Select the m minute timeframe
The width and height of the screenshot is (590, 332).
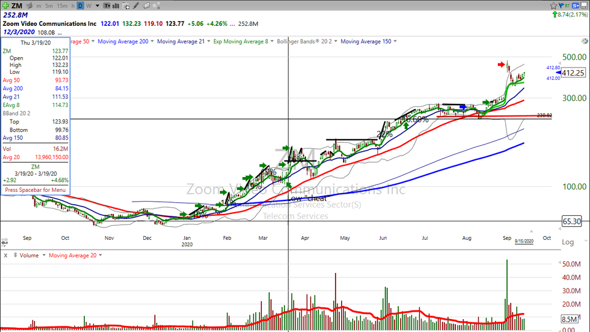point(39,6)
